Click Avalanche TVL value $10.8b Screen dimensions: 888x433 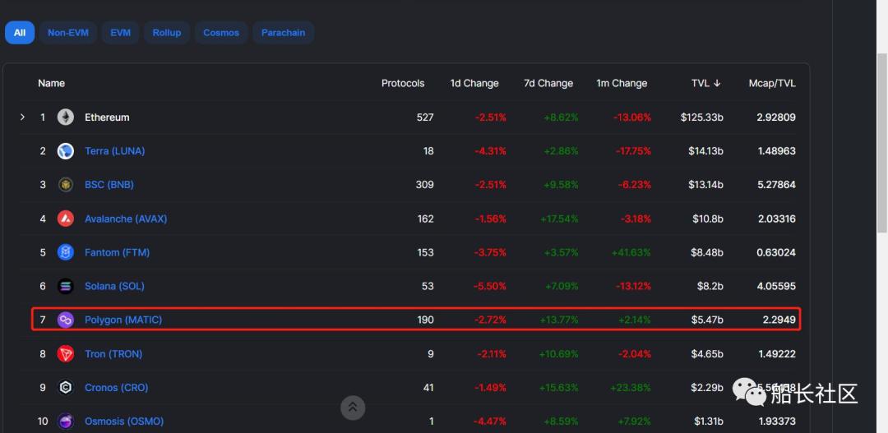pyautogui.click(x=708, y=219)
